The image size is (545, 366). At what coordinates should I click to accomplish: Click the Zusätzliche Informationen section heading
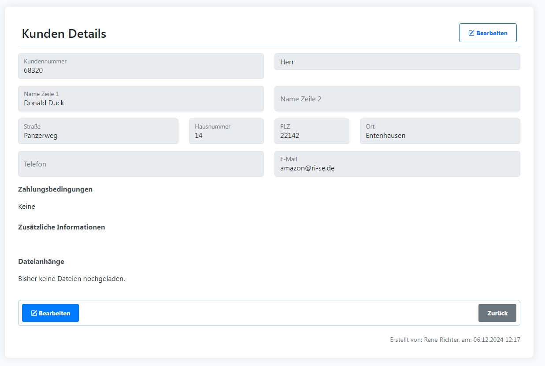pyautogui.click(x=61, y=227)
